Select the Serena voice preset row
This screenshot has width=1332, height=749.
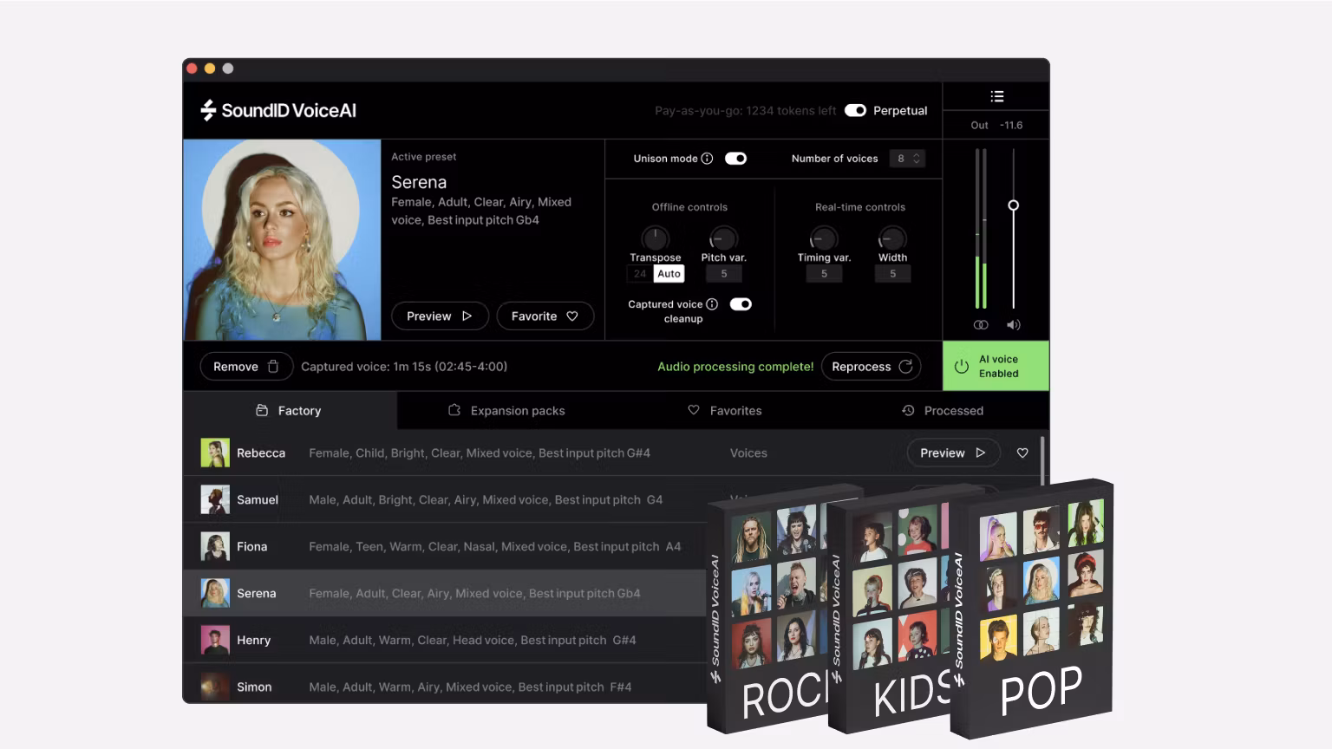446,593
